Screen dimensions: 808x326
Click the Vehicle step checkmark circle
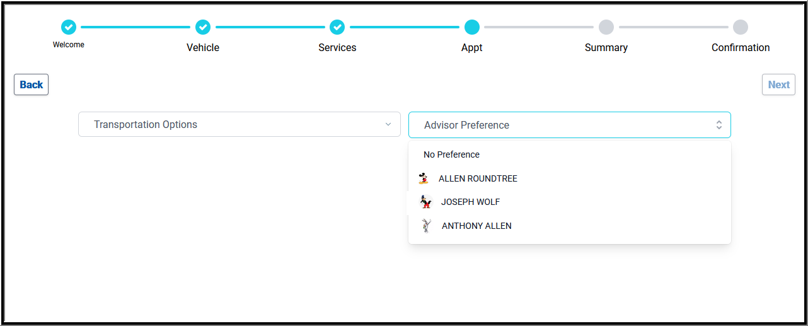point(203,27)
